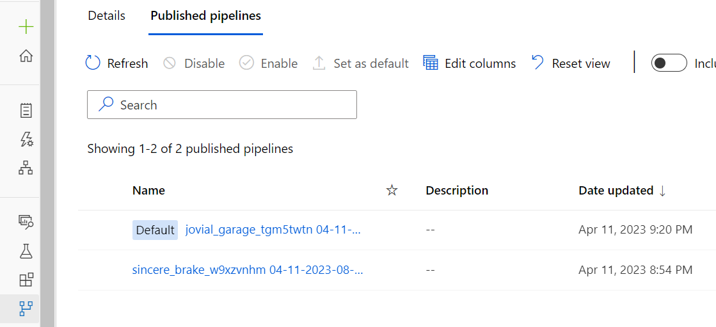Open the Components squares icon
This screenshot has width=716, height=327.
point(26,280)
